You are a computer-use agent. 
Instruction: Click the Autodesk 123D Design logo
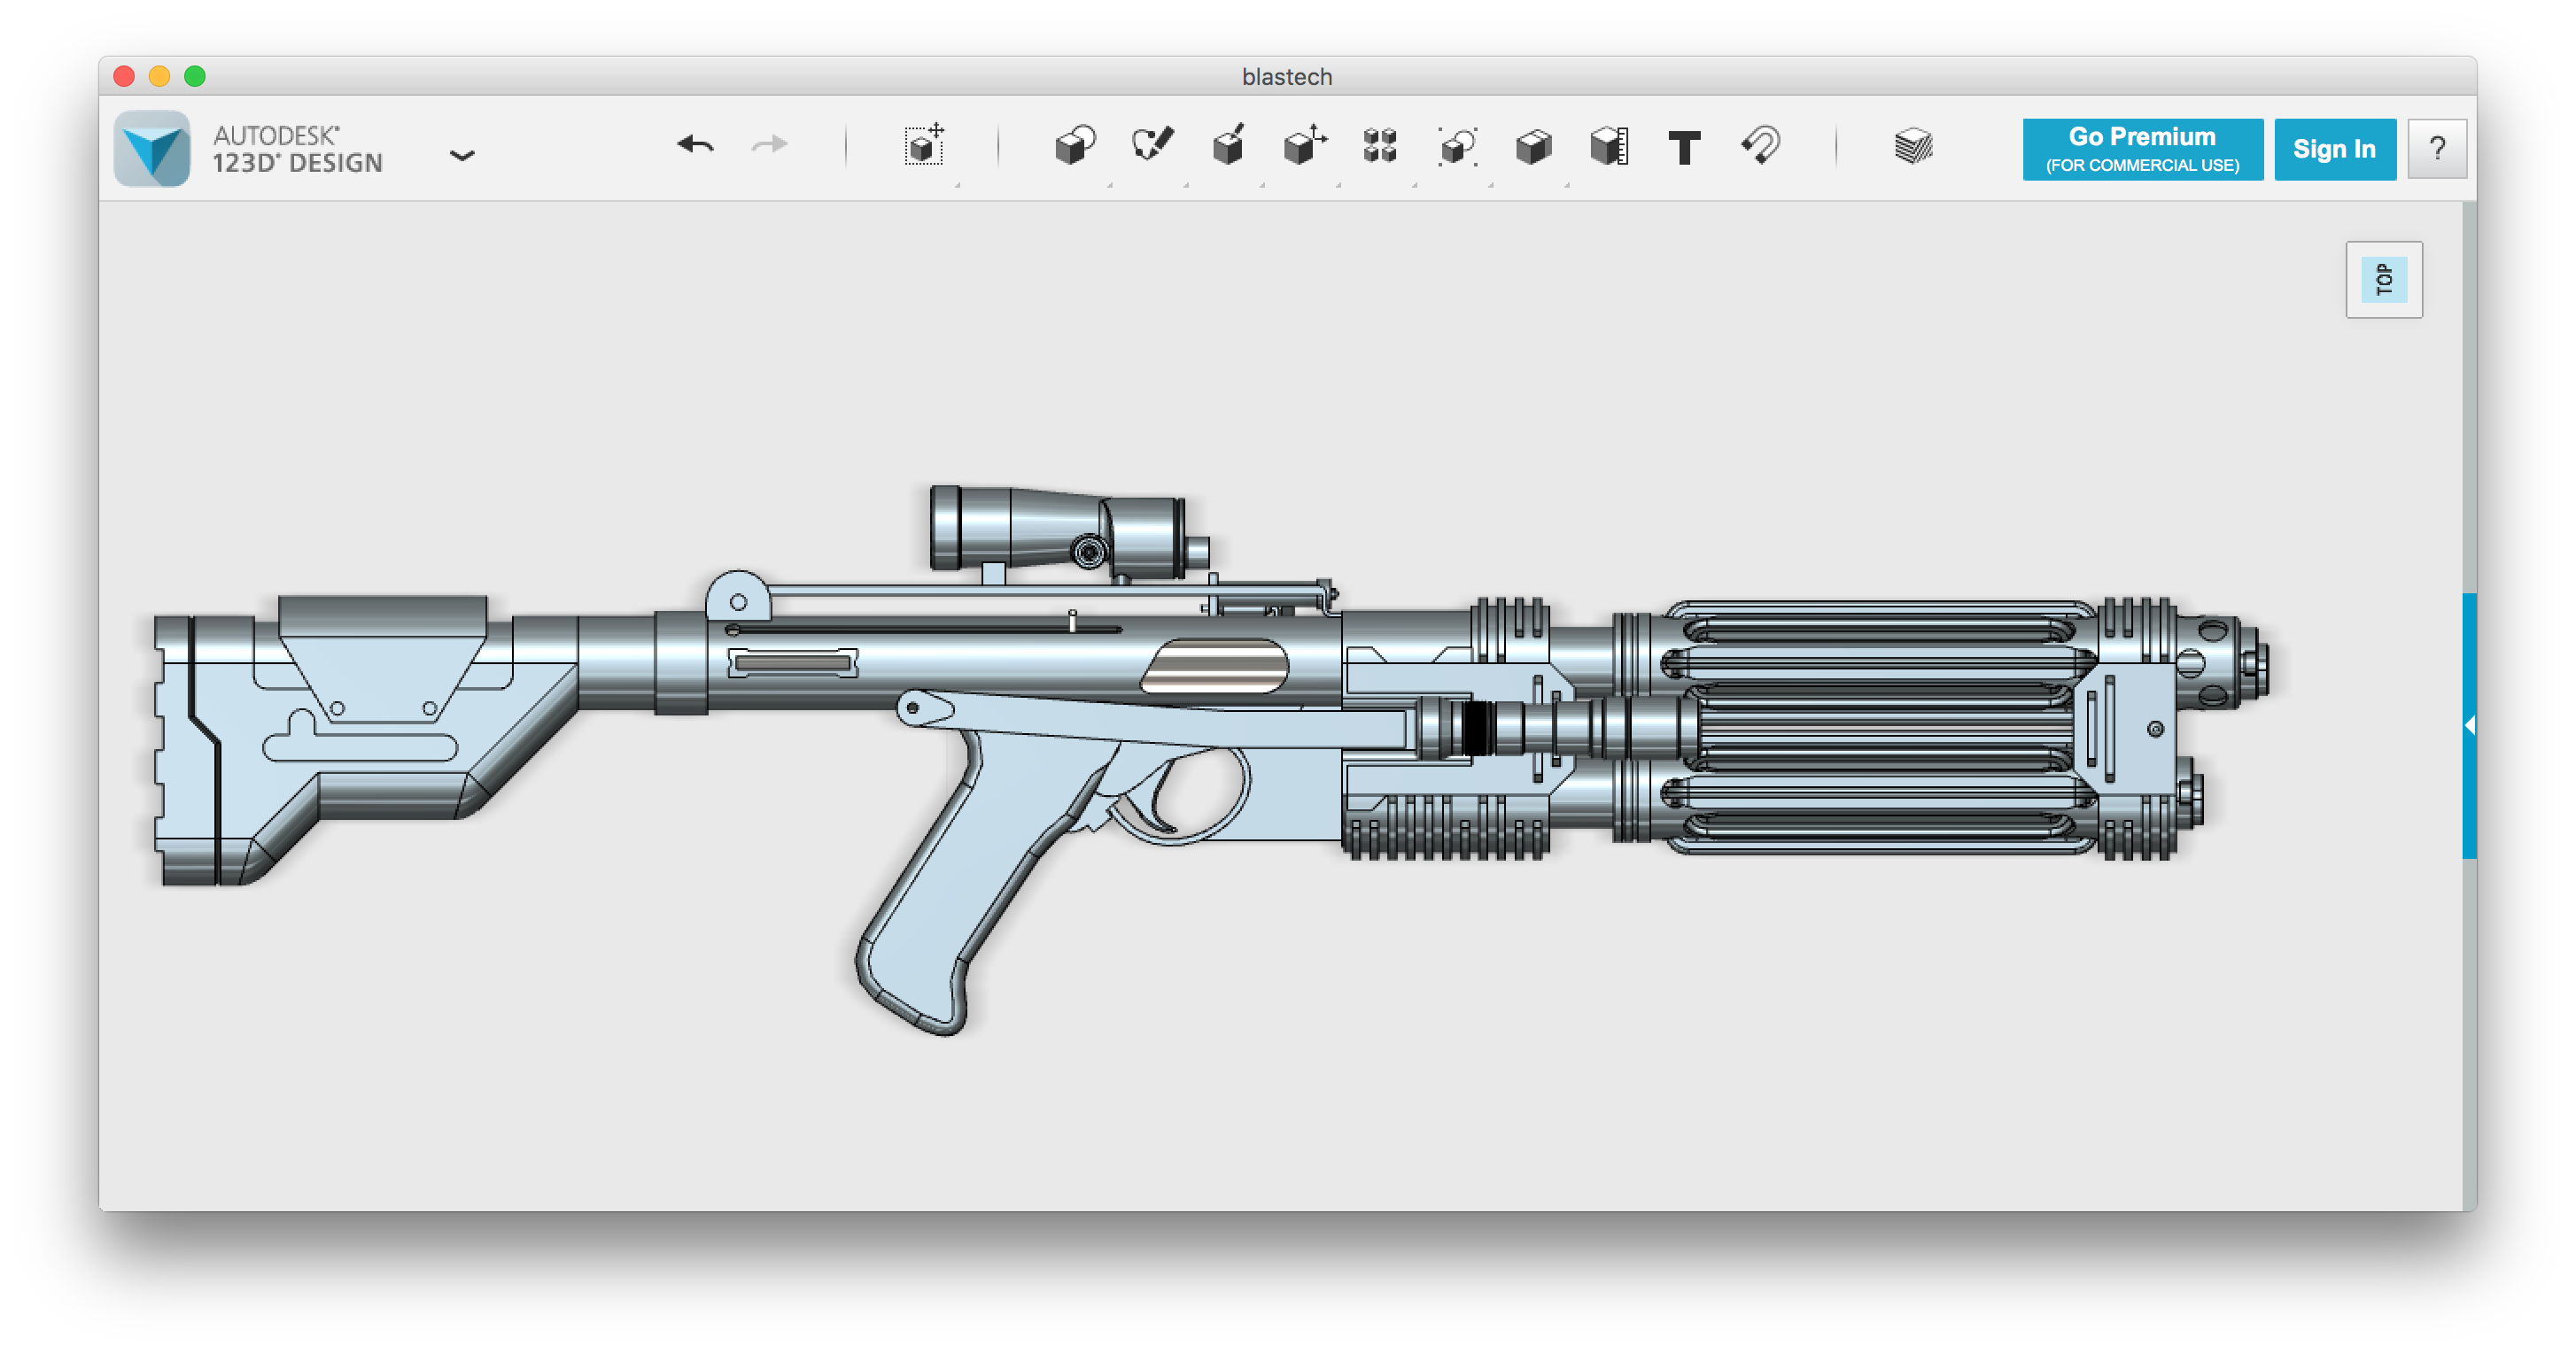[151, 148]
